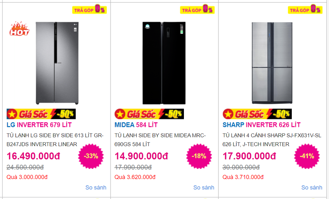Open the 'Sharp Inverter 626 Lít' heading link

pyautogui.click(x=261, y=125)
